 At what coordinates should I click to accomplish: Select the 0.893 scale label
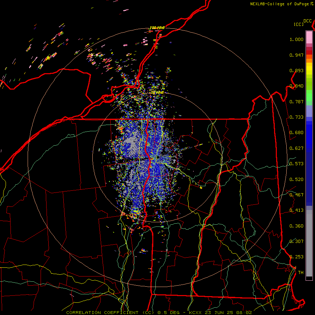coord(296,70)
